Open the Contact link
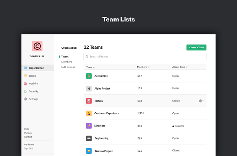 pyautogui.click(x=28, y=137)
